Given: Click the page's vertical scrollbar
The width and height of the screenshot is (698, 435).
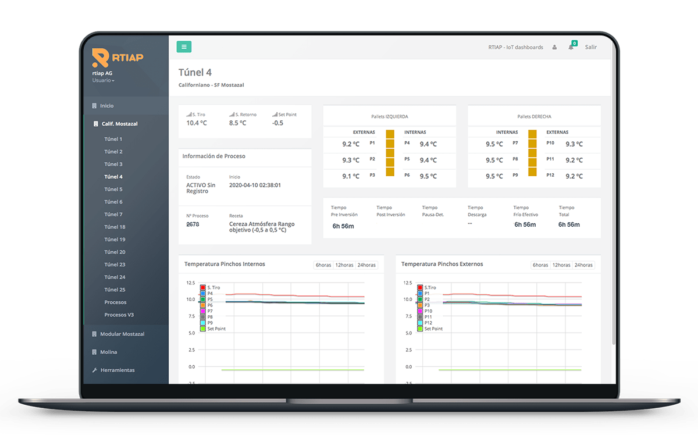Looking at the screenshot, I should 613,204.
